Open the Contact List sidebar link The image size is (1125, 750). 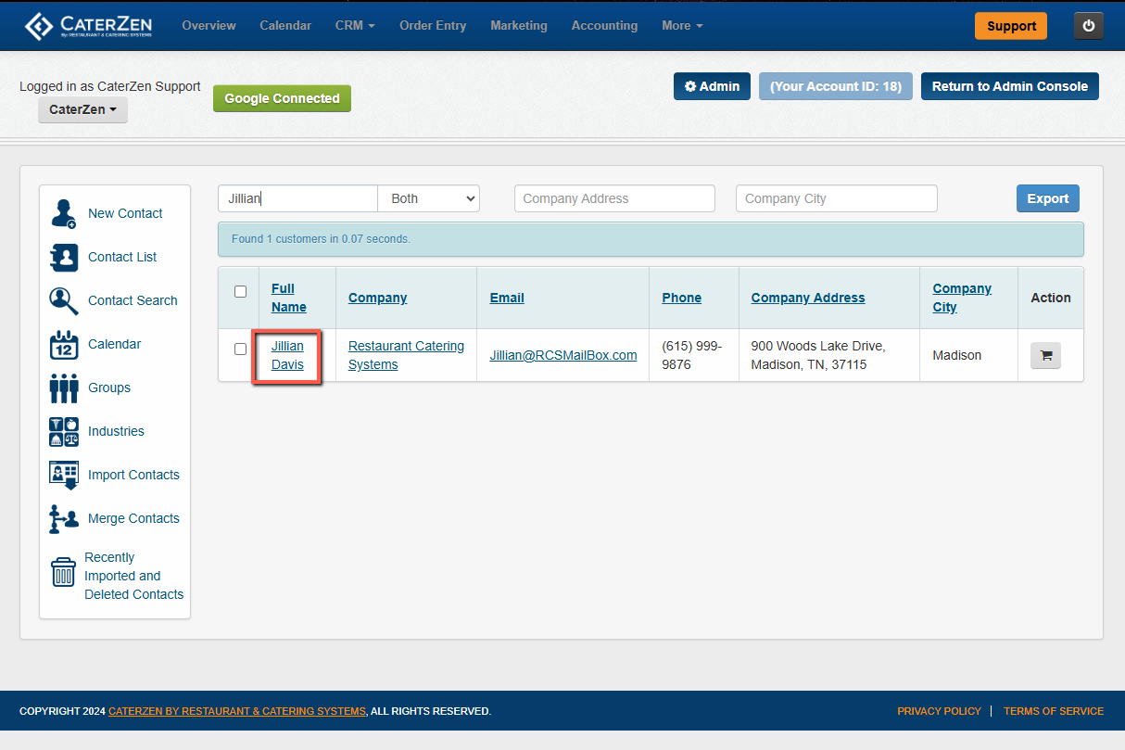tap(122, 257)
